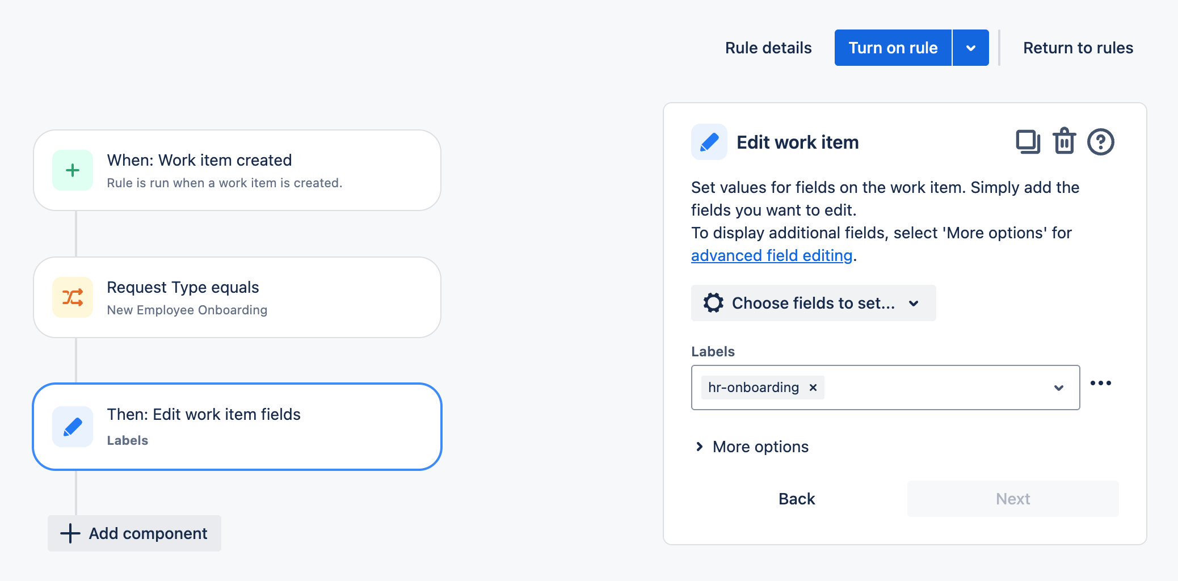Click Add component button

tap(134, 533)
